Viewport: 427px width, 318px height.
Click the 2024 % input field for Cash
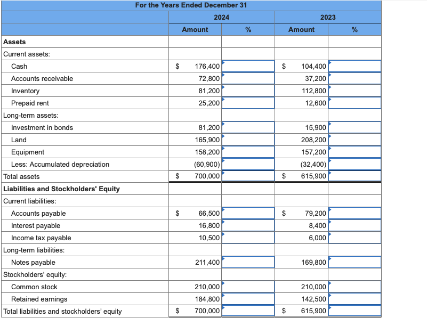(x=248, y=66)
